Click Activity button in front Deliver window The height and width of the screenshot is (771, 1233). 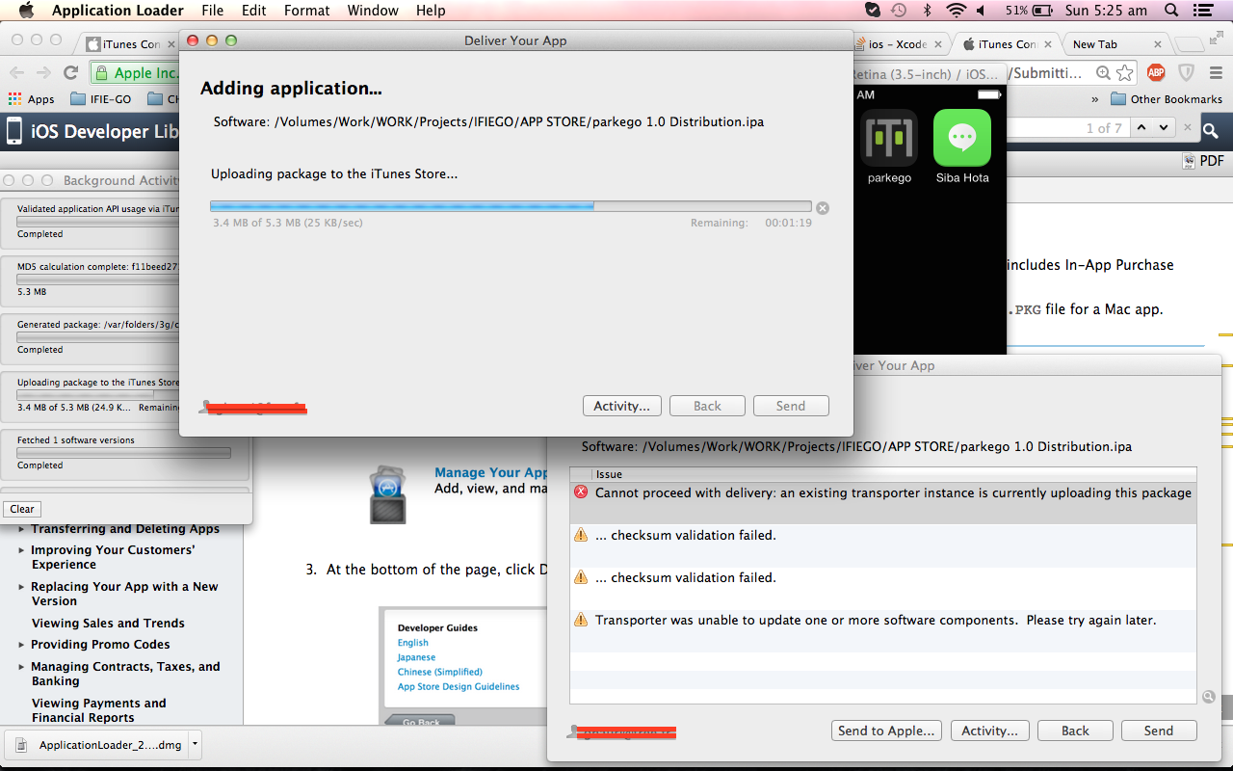pos(622,406)
